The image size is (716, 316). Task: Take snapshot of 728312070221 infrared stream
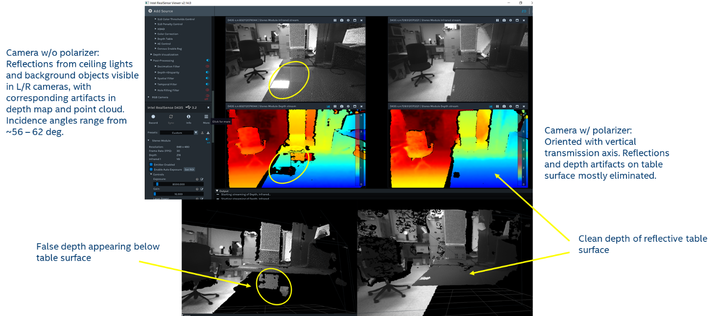coord(504,20)
